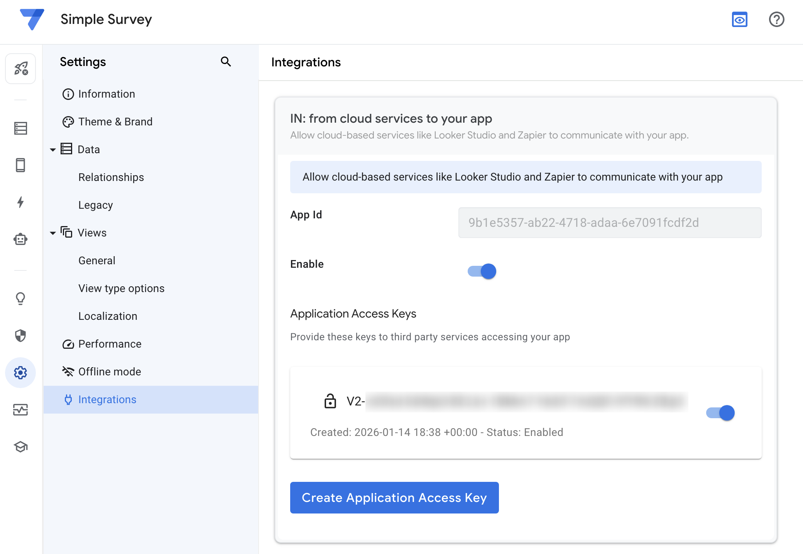The width and height of the screenshot is (803, 554).
Task: Open the Help question mark icon
Action: click(776, 19)
